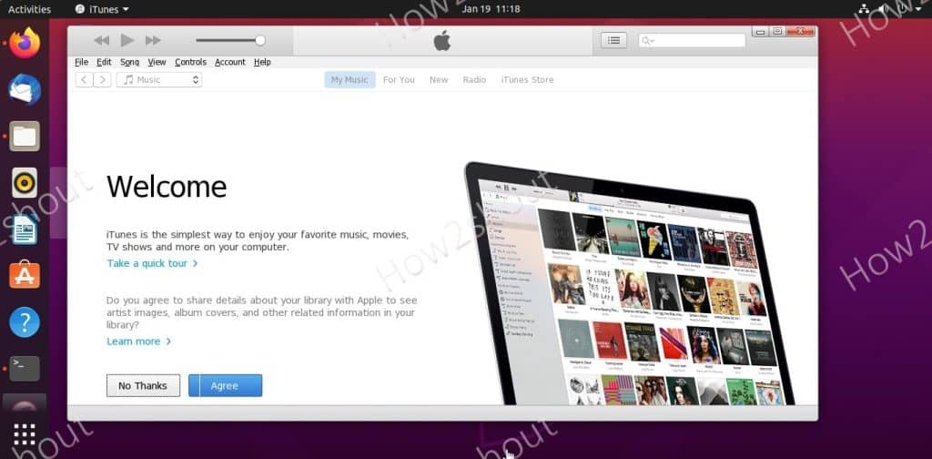Go back with the left arrow
Image resolution: width=932 pixels, height=459 pixels.
84,79
